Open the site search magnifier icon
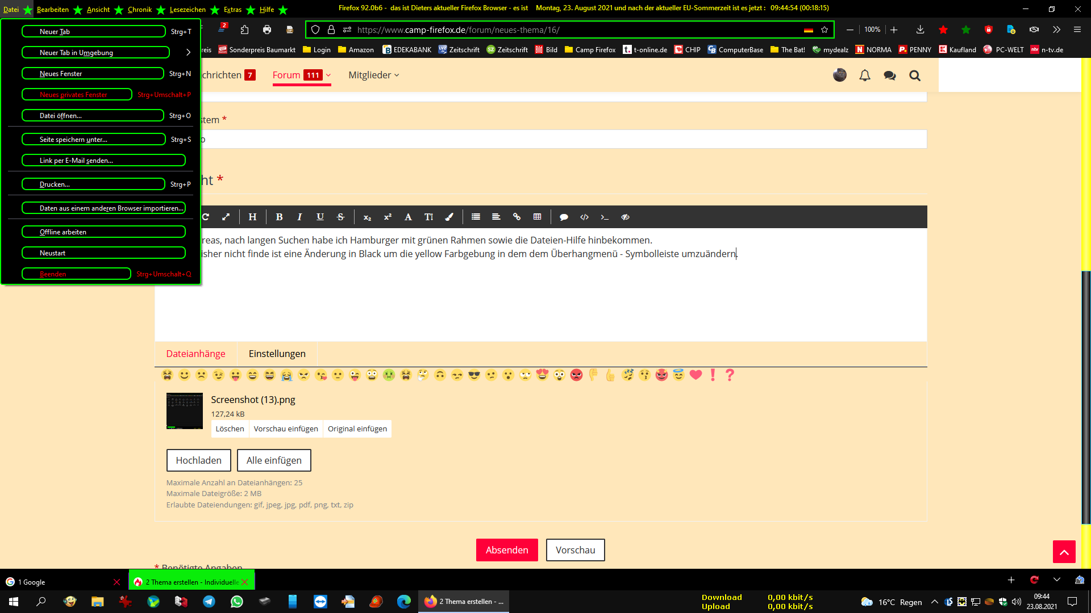1091x613 pixels. (x=914, y=75)
